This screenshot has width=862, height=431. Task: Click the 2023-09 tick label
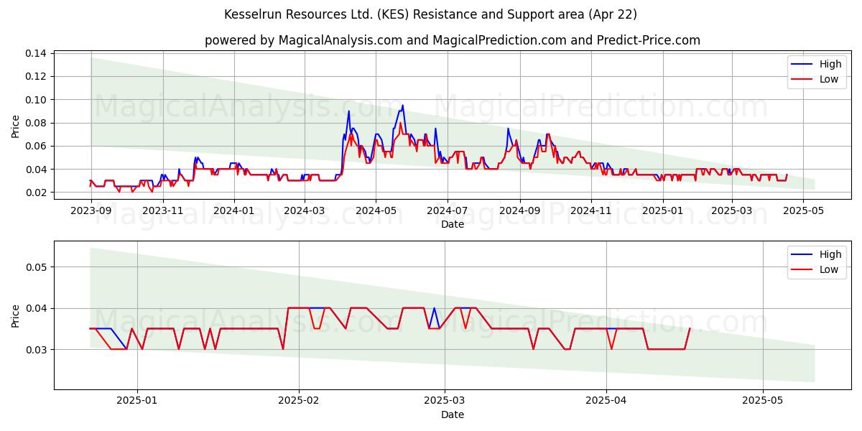(x=91, y=210)
